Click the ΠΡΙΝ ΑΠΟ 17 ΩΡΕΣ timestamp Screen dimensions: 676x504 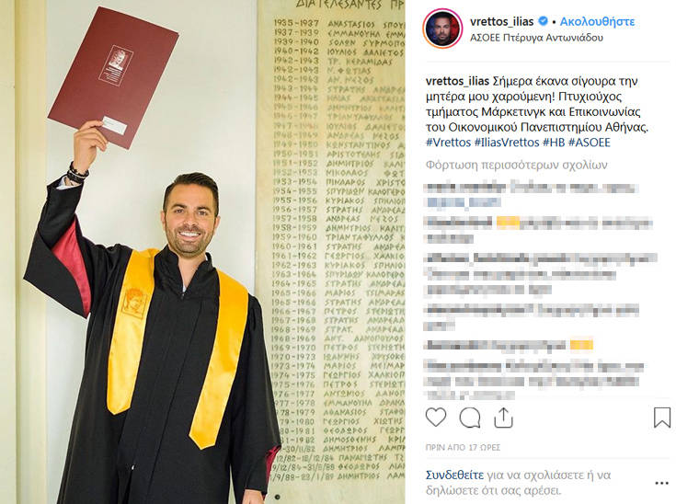click(463, 448)
